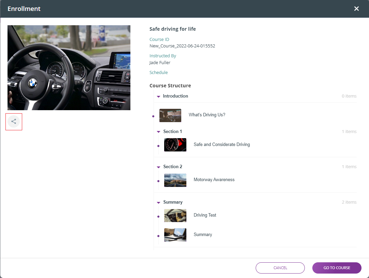Click the 1 items count for Section 1
369x278 pixels.
349,131
